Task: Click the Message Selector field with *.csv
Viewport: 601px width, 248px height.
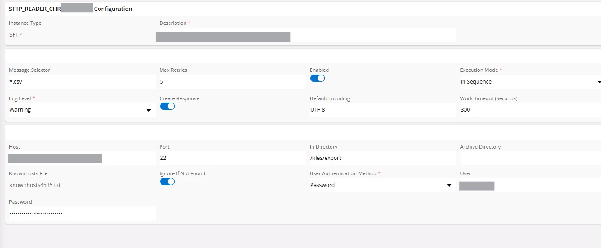Action: coord(81,82)
